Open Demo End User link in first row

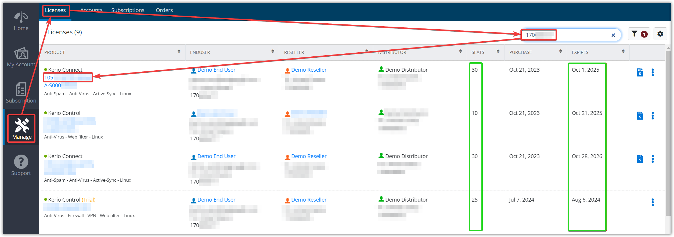click(x=216, y=70)
